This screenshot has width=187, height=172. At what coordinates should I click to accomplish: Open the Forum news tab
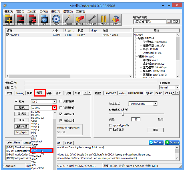(x=69, y=143)
